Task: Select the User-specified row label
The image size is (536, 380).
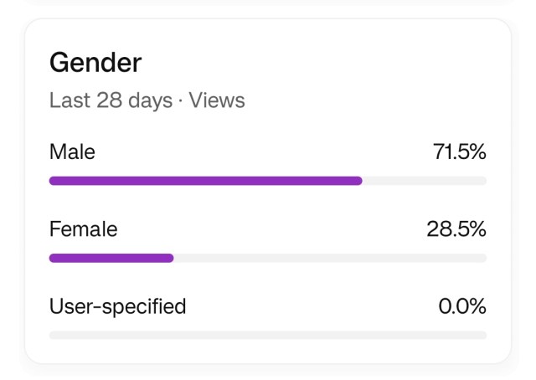Action: (117, 306)
